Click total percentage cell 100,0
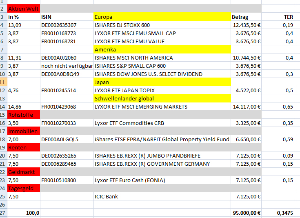Screen dimensions: 300x218 [24, 213]
